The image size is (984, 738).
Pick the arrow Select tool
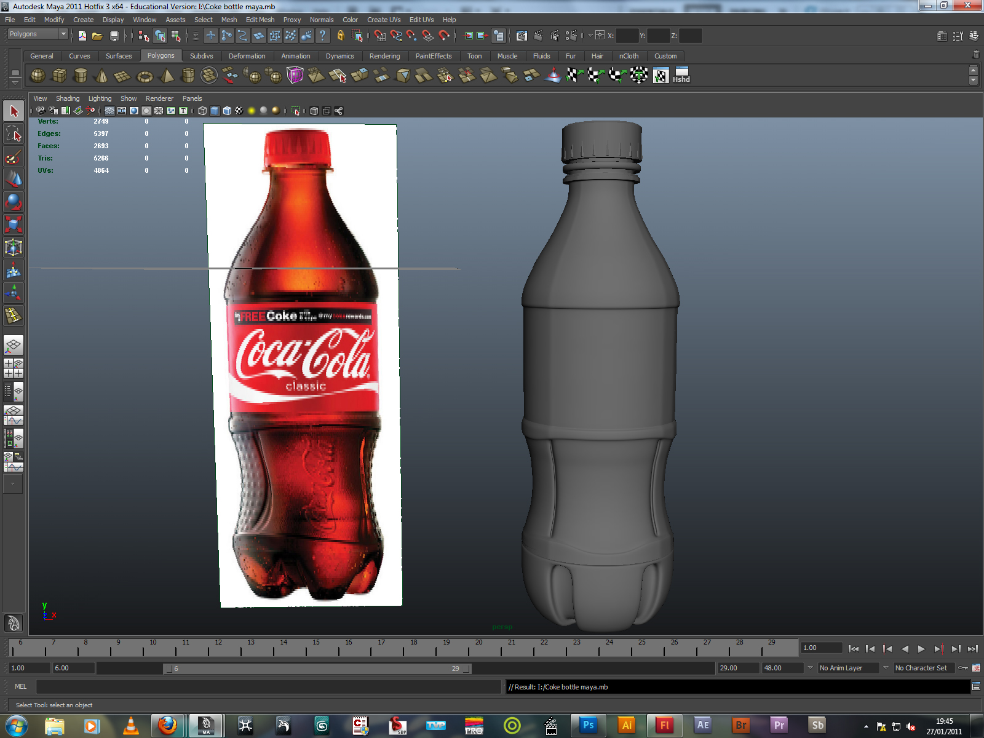click(14, 111)
